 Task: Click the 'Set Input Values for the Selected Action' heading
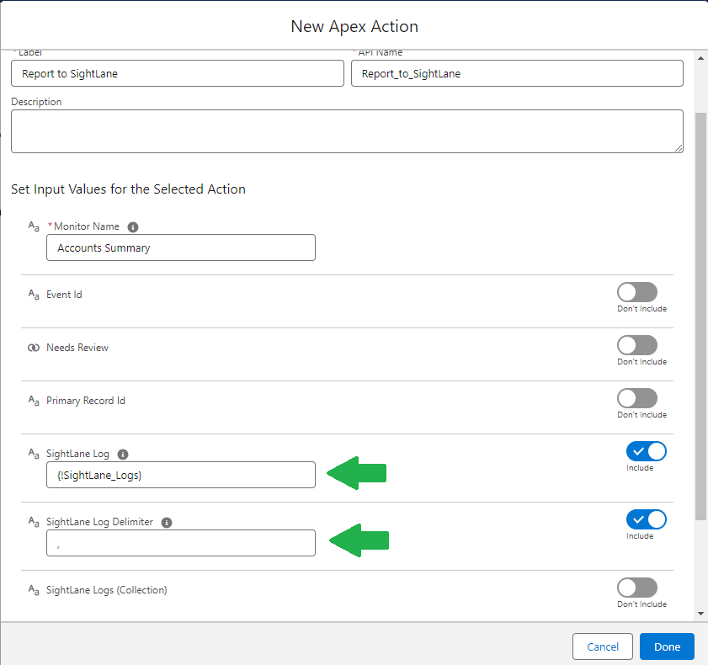click(128, 189)
